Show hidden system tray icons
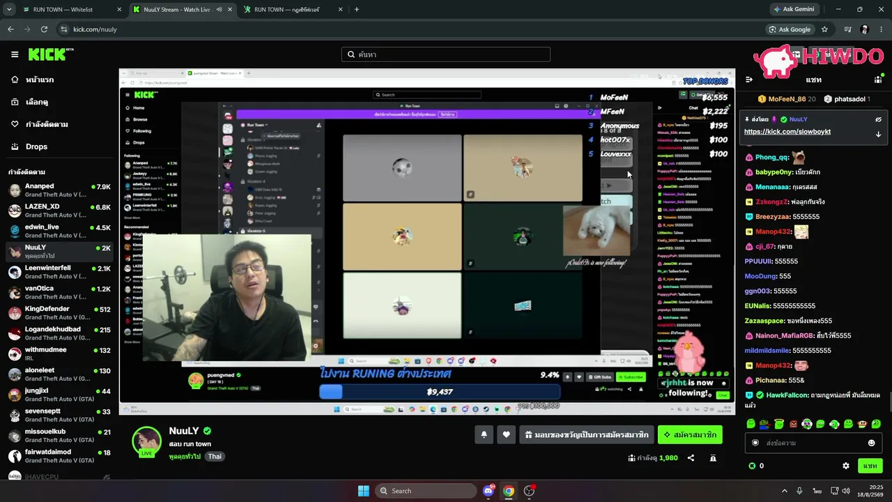The height and width of the screenshot is (502, 892). [784, 491]
